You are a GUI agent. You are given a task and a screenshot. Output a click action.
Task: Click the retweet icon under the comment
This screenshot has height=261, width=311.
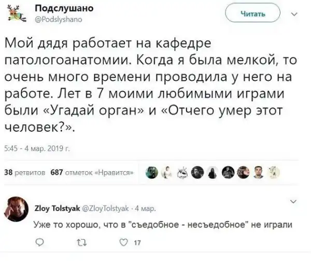tap(79, 241)
